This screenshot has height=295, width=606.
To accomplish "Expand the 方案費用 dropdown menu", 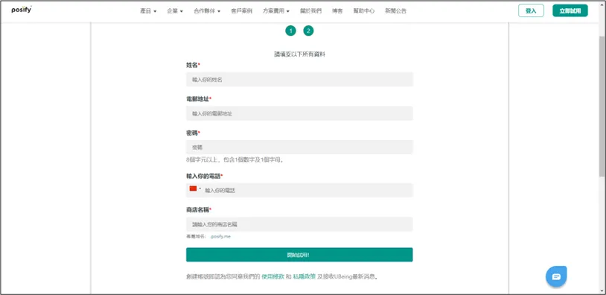I will coord(276,11).
